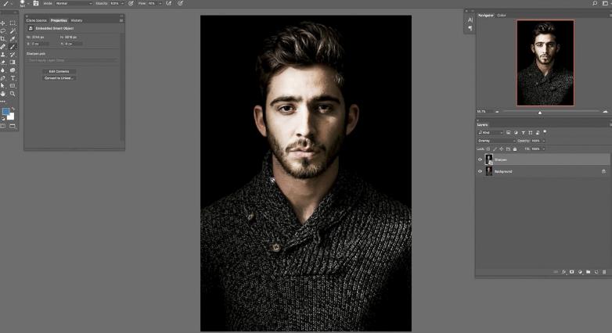
Task: Select the Lasso tool
Action: pos(3,31)
